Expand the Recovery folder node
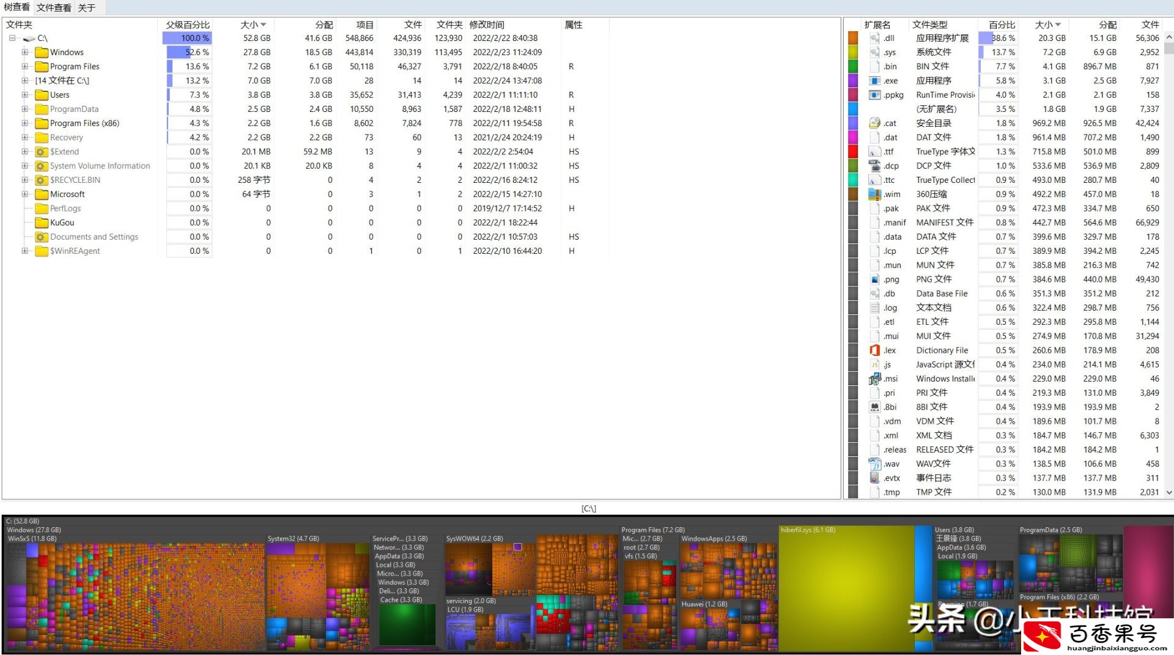 point(25,137)
